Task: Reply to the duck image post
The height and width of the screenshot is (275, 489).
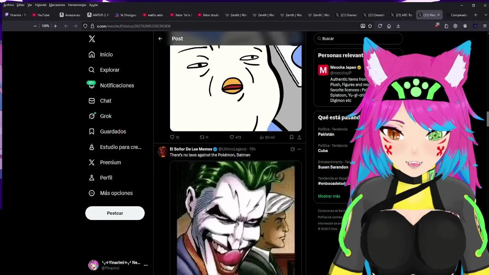Action: pyautogui.click(x=174, y=137)
